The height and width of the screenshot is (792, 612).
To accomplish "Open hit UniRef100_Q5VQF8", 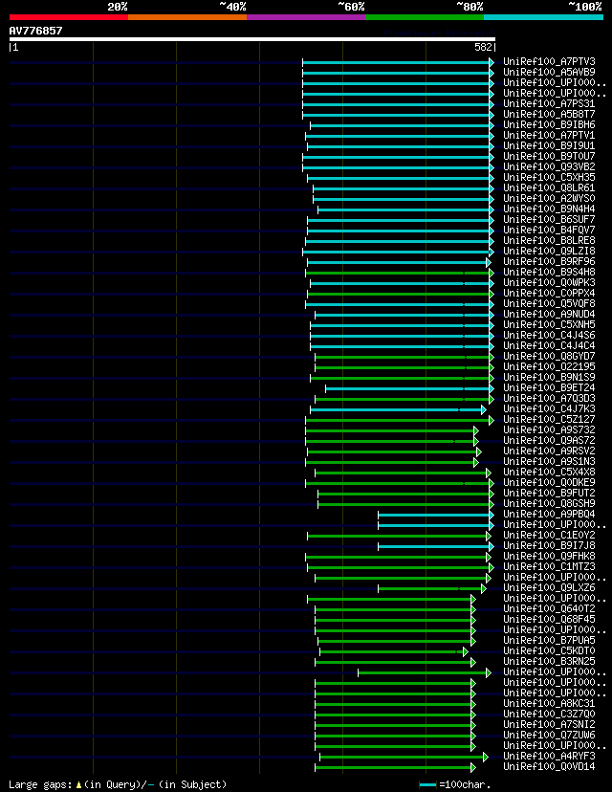I will [549, 303].
